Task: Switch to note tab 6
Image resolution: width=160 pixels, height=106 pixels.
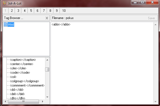Action: [x=37, y=11]
